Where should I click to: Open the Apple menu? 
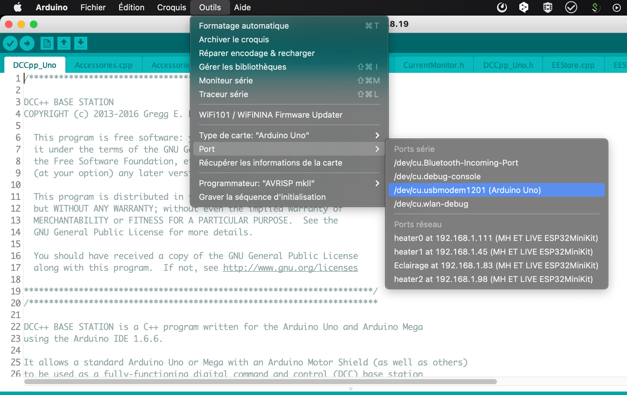click(18, 7)
